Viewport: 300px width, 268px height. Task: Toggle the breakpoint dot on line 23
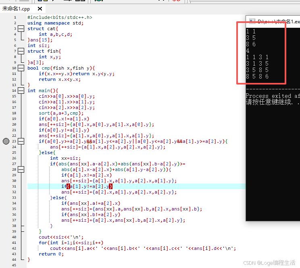[6, 141]
